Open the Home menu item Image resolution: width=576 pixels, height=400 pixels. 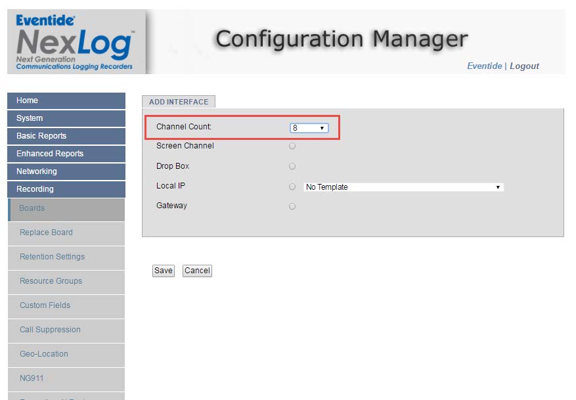66,100
